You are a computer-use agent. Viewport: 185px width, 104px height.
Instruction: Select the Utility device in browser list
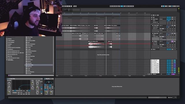pyautogui.click(x=29, y=70)
